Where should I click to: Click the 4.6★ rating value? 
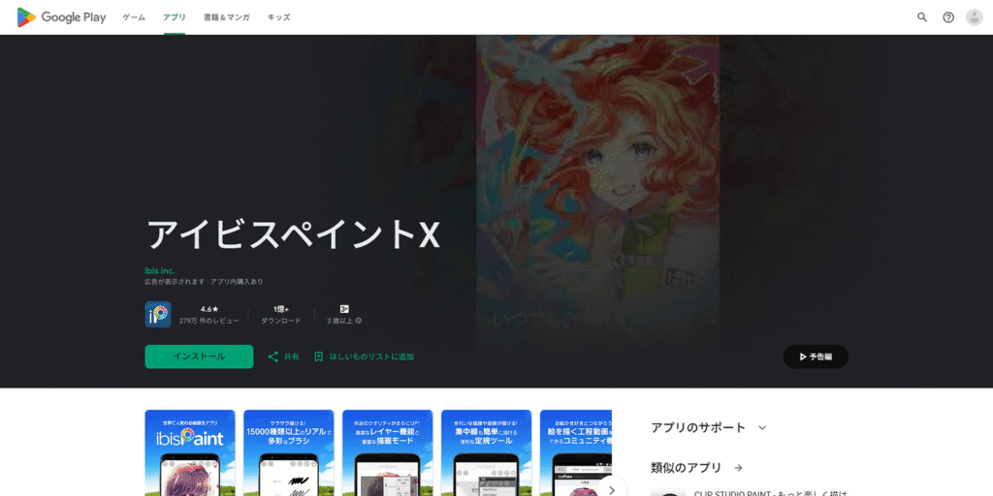[209, 309]
